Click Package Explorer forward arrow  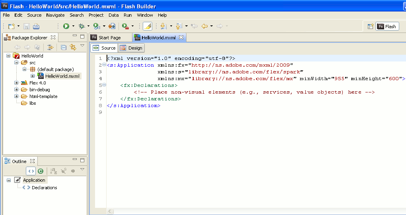click(27, 47)
